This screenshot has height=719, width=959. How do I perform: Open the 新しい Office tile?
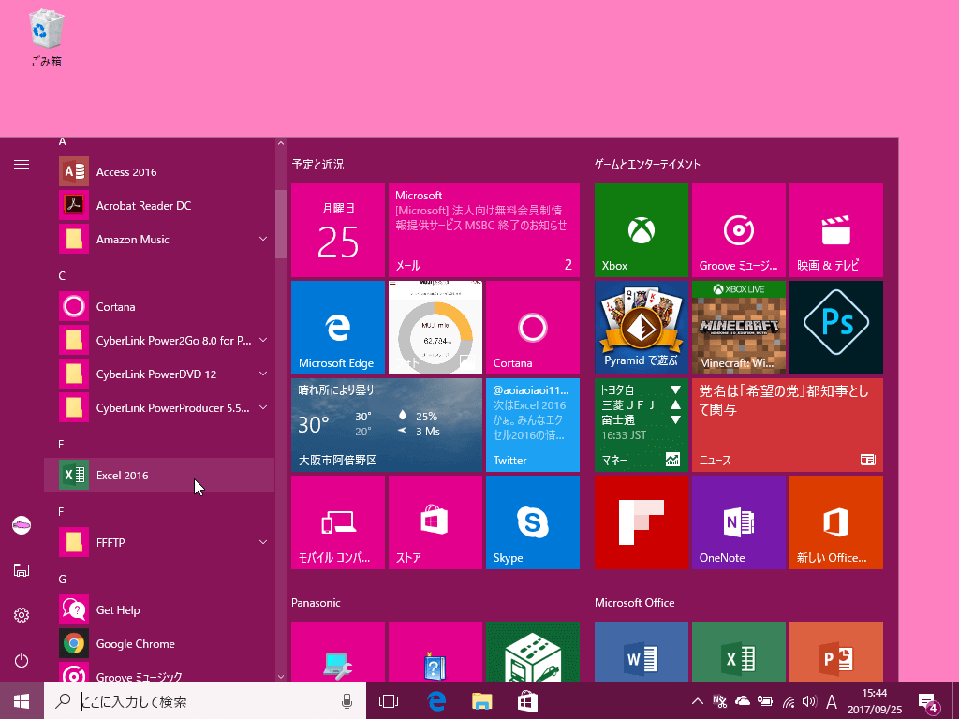pyautogui.click(x=836, y=522)
